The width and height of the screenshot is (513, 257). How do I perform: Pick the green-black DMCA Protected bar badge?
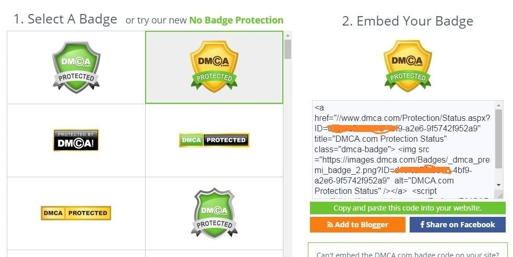click(x=214, y=140)
